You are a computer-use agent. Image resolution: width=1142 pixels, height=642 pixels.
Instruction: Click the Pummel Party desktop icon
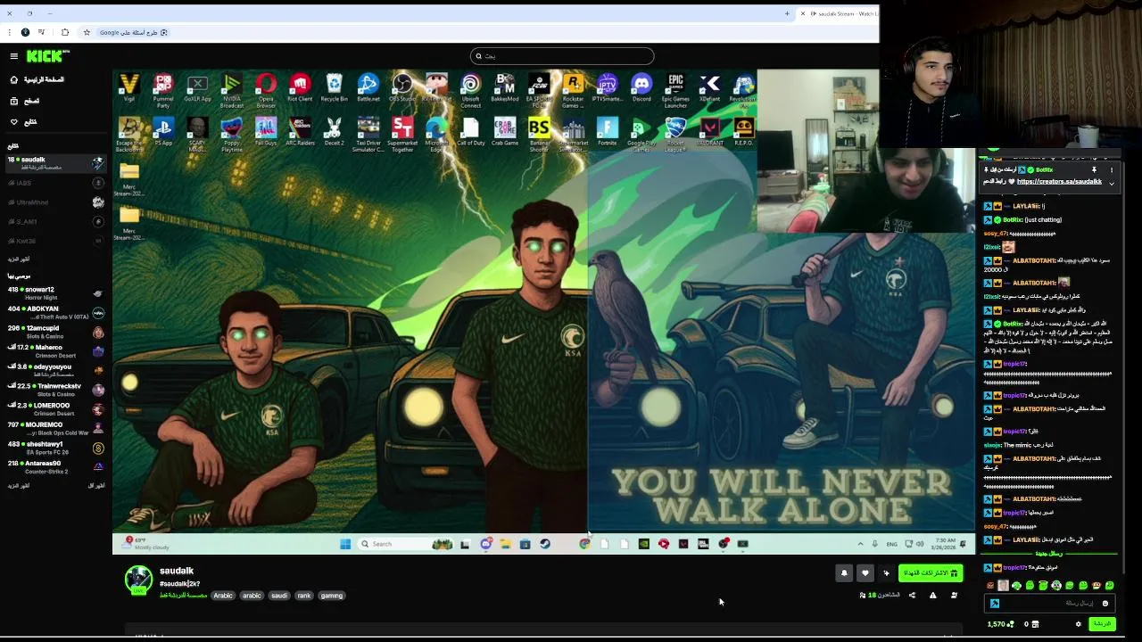click(x=163, y=90)
